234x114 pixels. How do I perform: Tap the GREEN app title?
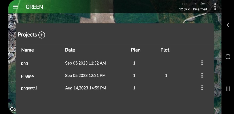(x=34, y=7)
